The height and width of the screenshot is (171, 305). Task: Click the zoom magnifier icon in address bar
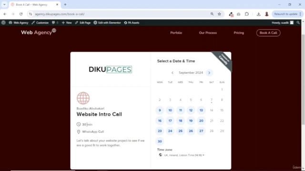[x=212, y=14]
